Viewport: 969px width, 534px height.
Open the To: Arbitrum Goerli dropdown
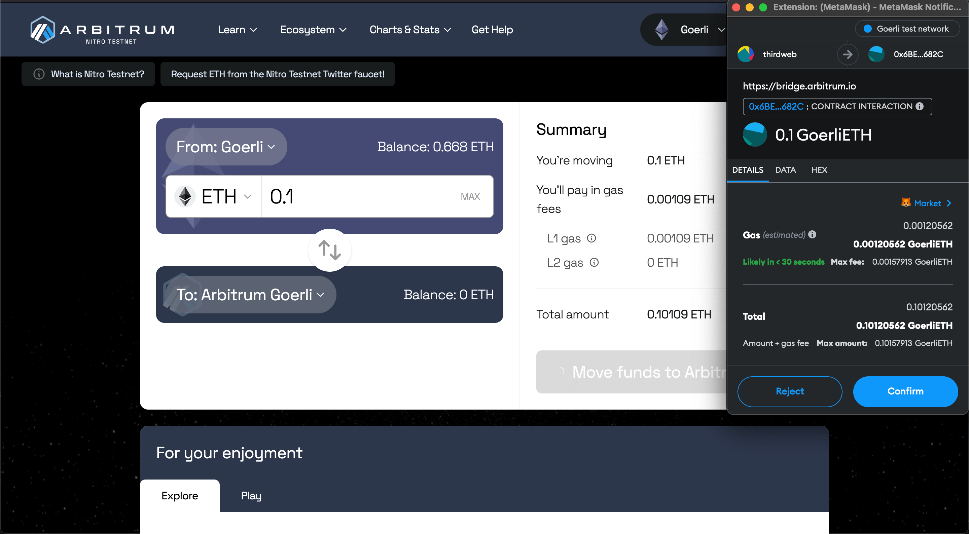[x=250, y=295]
